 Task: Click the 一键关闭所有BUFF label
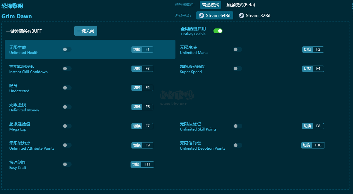coord(24,31)
